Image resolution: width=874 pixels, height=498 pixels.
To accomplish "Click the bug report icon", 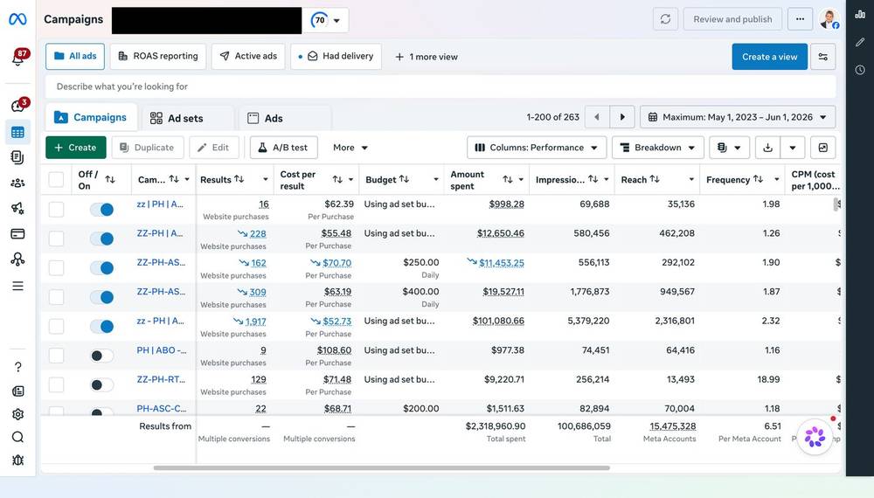I will [17, 460].
